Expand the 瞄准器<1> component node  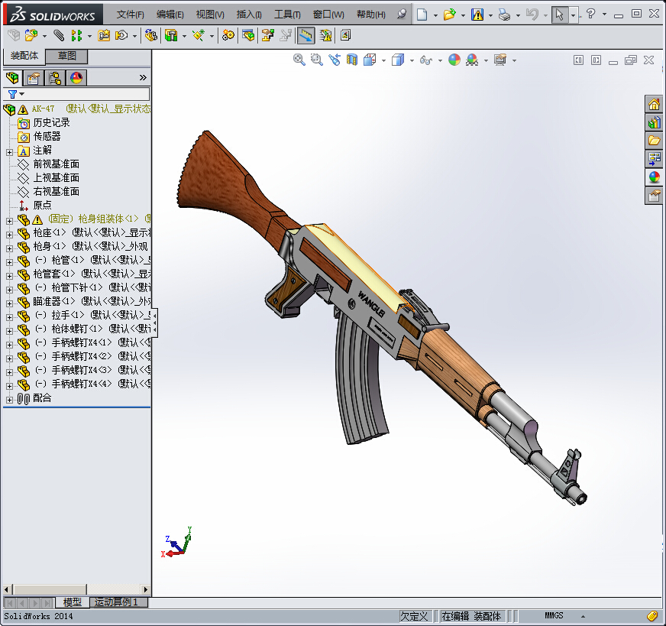[9, 303]
